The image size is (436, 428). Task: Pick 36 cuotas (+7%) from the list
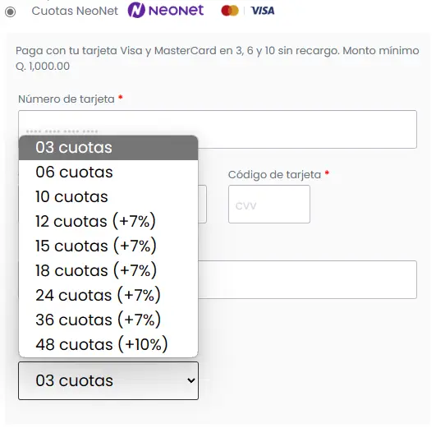pos(108,320)
